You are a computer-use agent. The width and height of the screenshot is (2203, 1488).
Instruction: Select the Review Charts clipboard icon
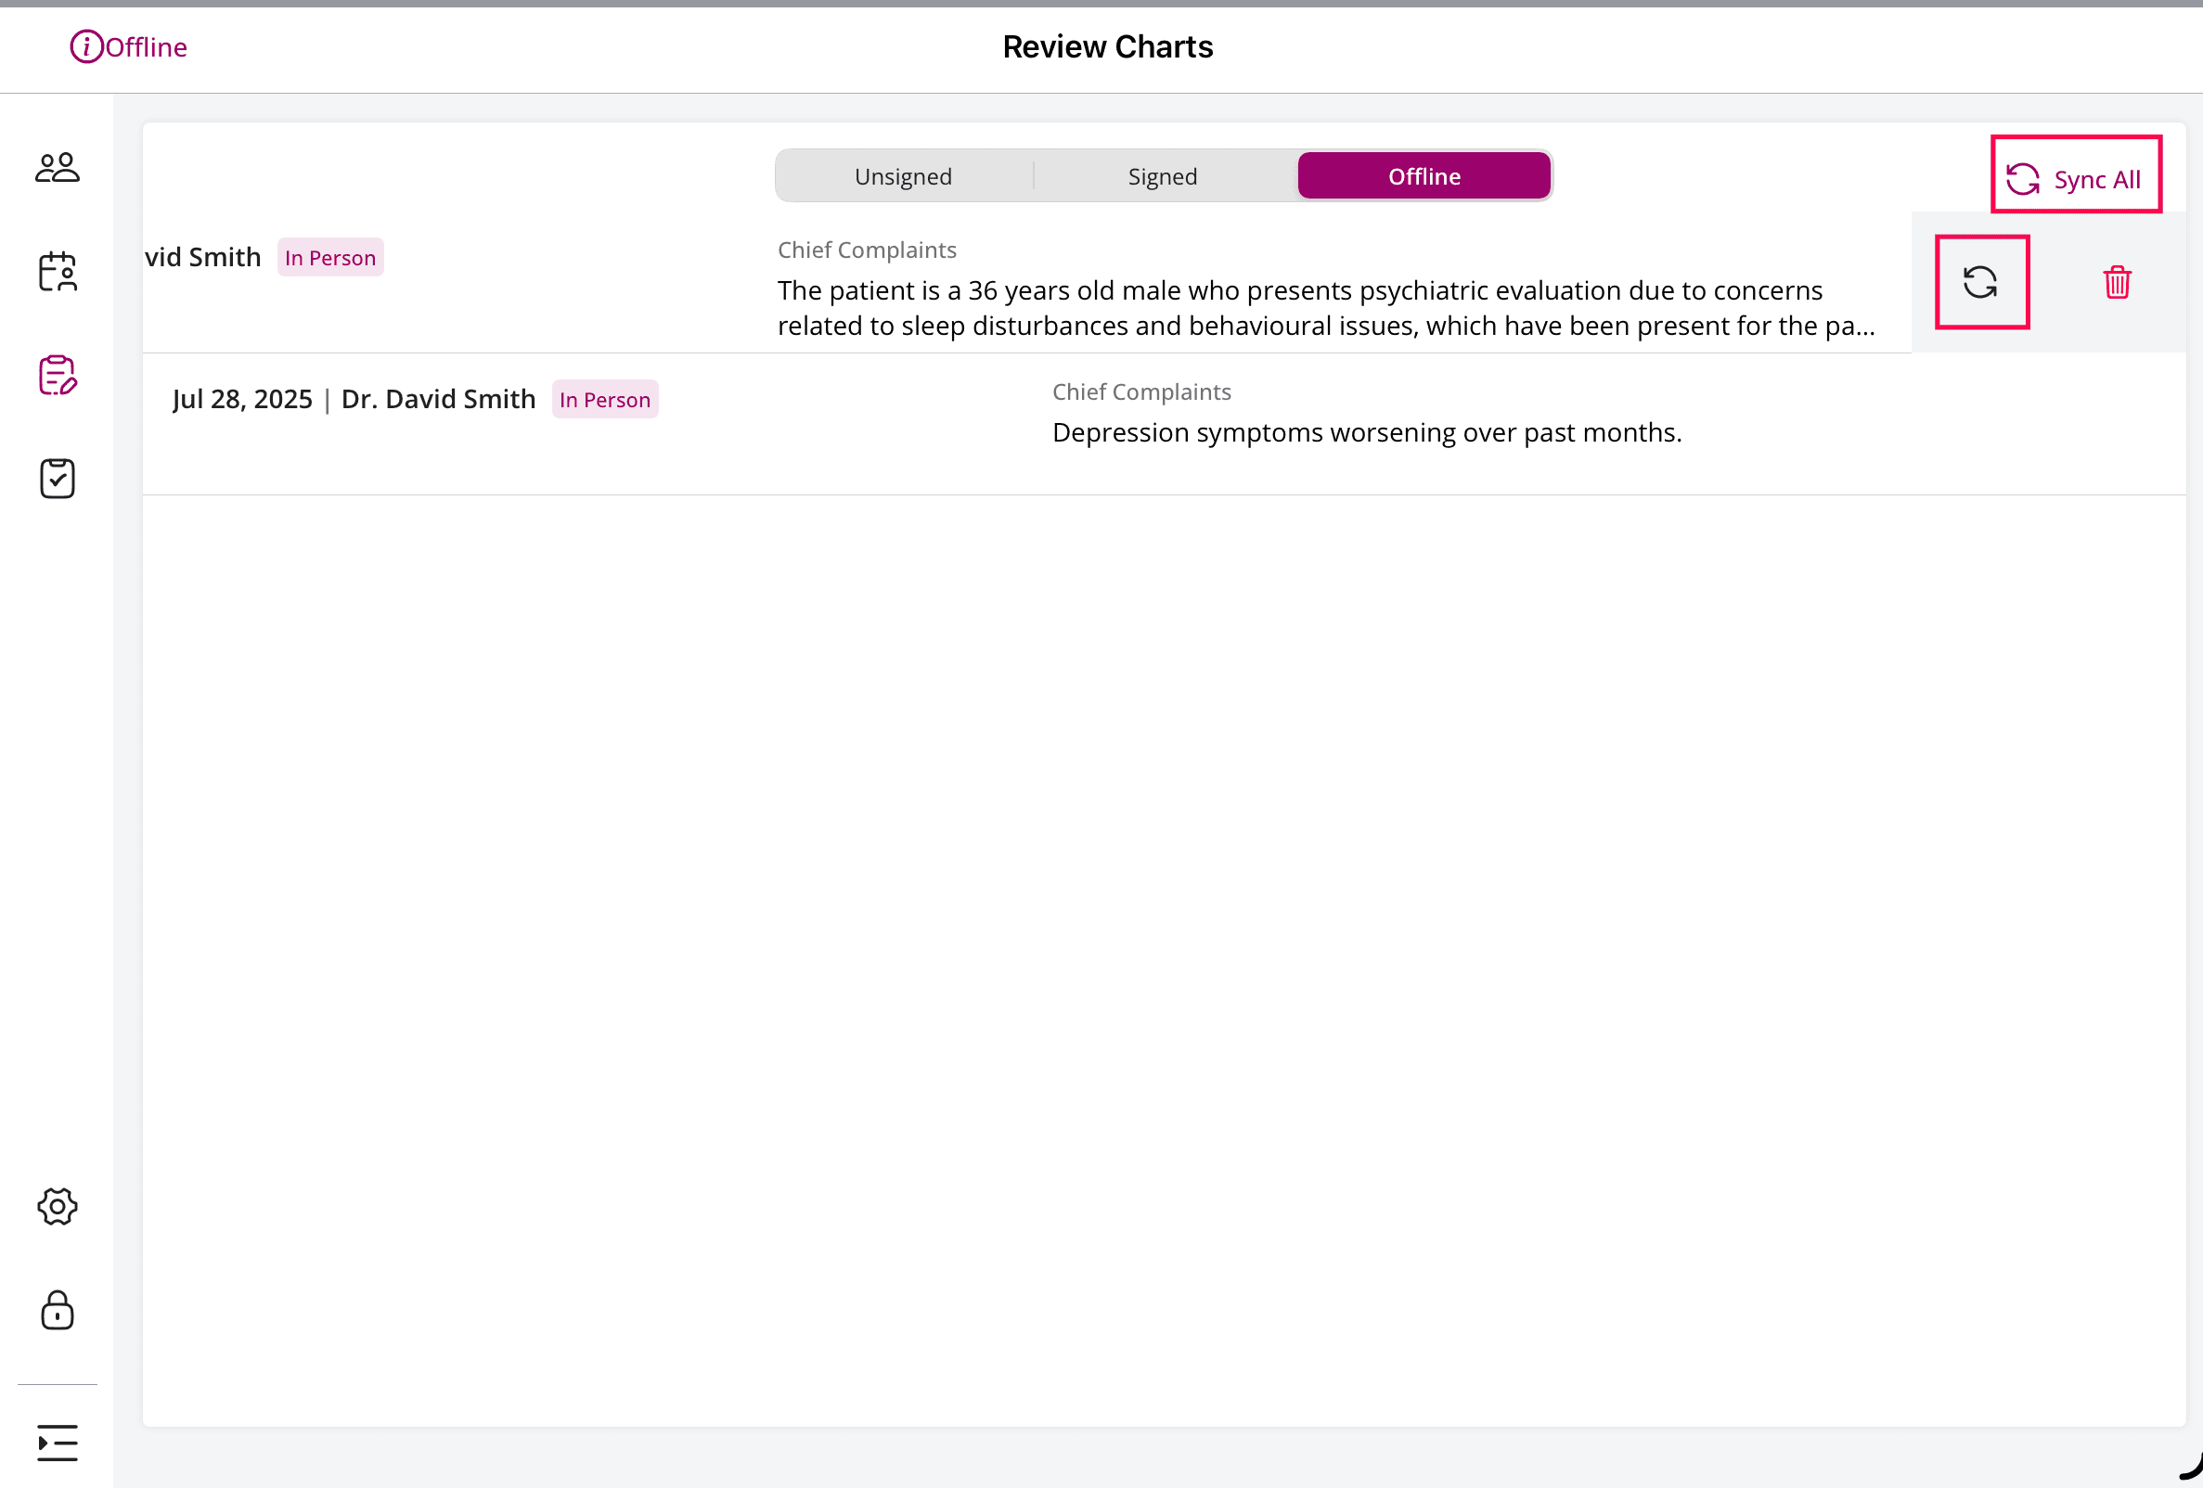point(56,377)
